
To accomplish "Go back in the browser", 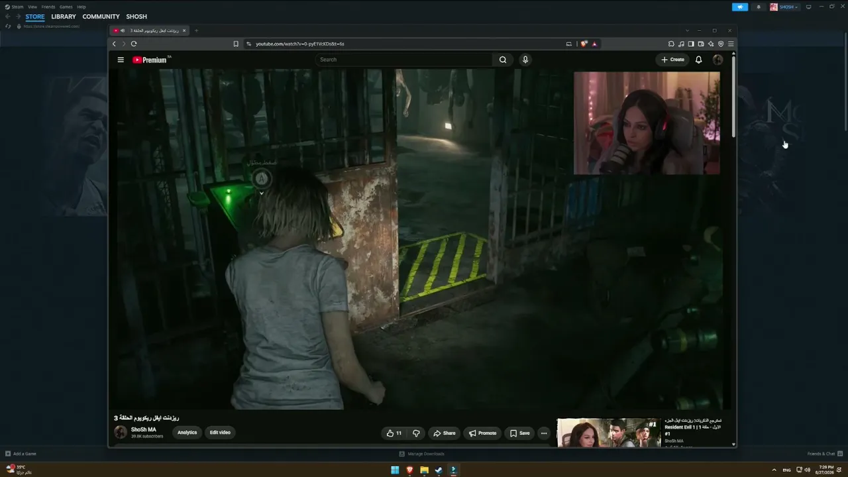I will click(114, 44).
